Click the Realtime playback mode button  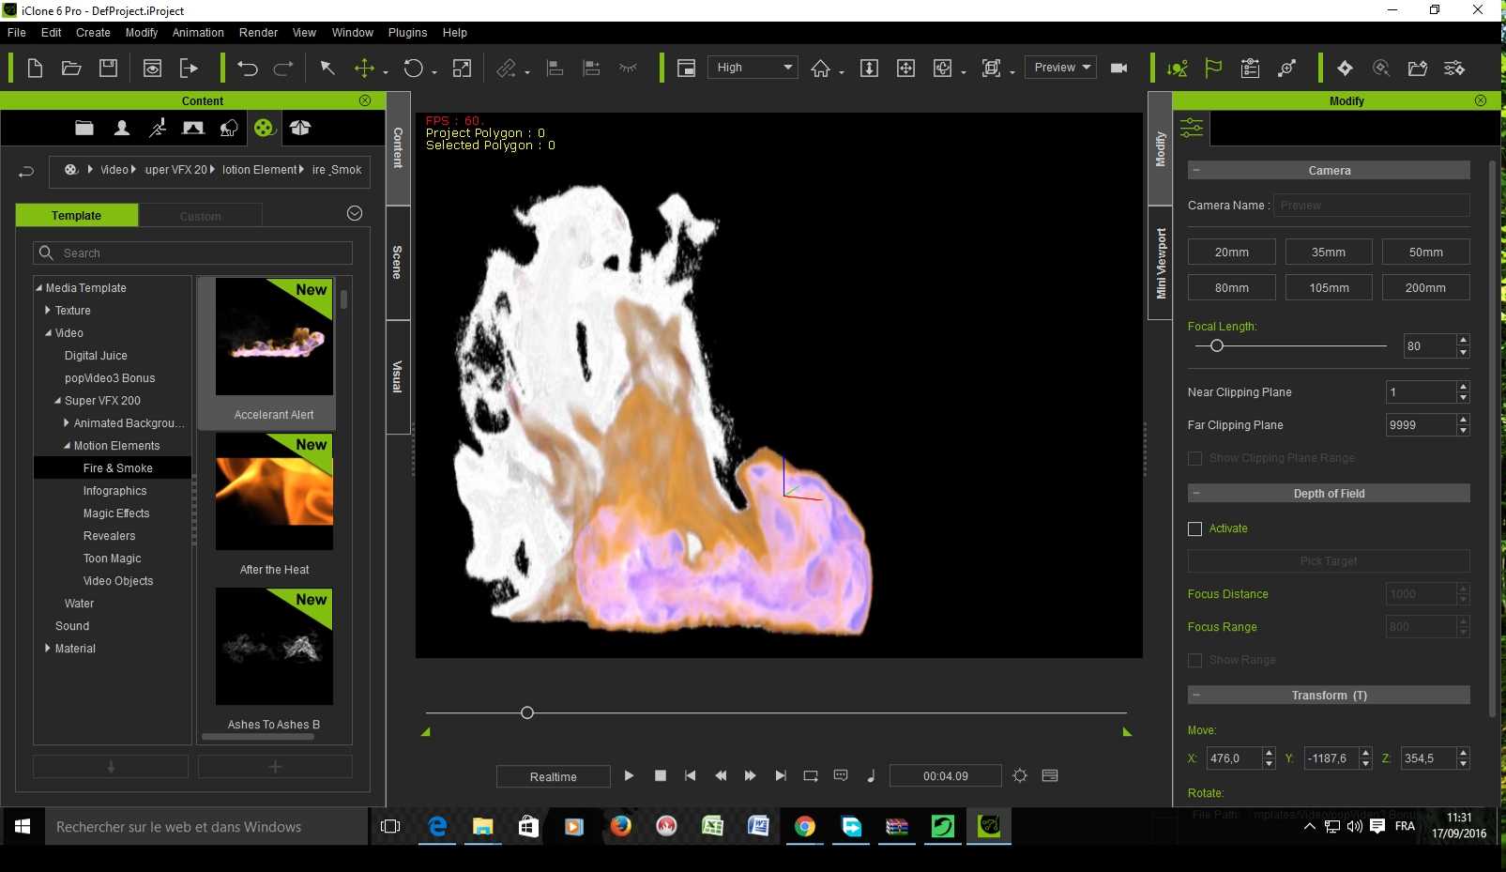click(x=553, y=777)
